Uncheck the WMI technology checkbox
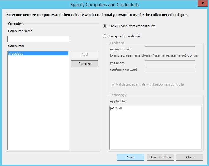The image size is (209, 166). (112, 109)
